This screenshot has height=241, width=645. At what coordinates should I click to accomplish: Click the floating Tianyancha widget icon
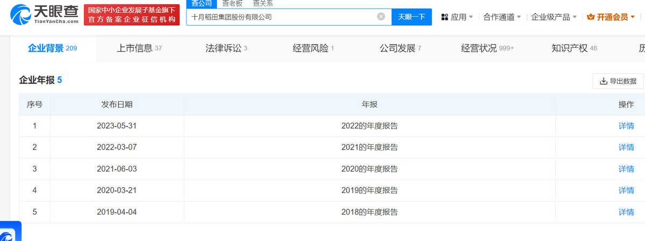click(10, 231)
